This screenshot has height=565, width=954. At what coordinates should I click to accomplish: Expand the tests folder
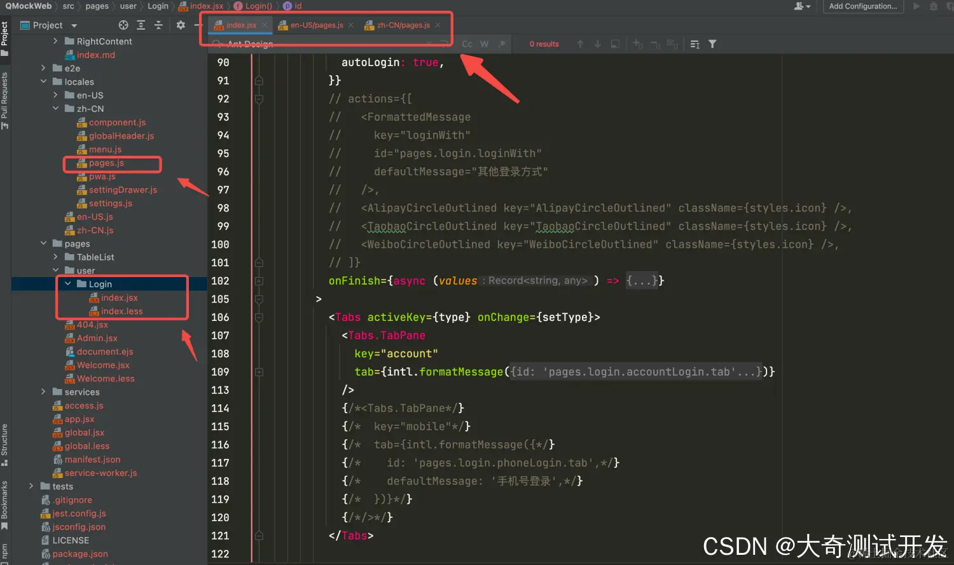(x=31, y=486)
